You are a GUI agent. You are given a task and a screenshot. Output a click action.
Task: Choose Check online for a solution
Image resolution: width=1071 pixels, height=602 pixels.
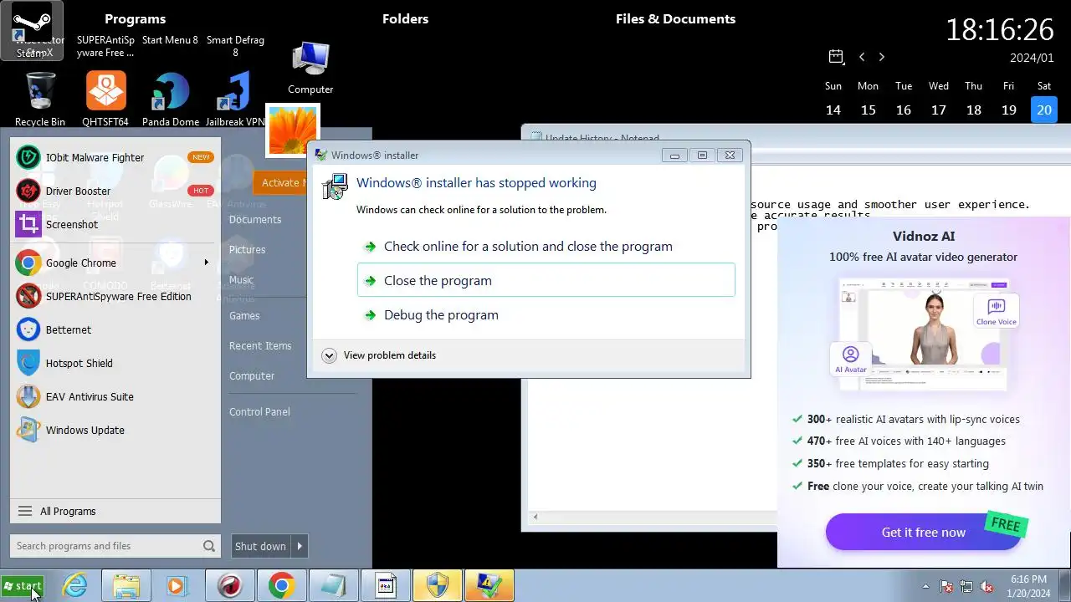546,246
